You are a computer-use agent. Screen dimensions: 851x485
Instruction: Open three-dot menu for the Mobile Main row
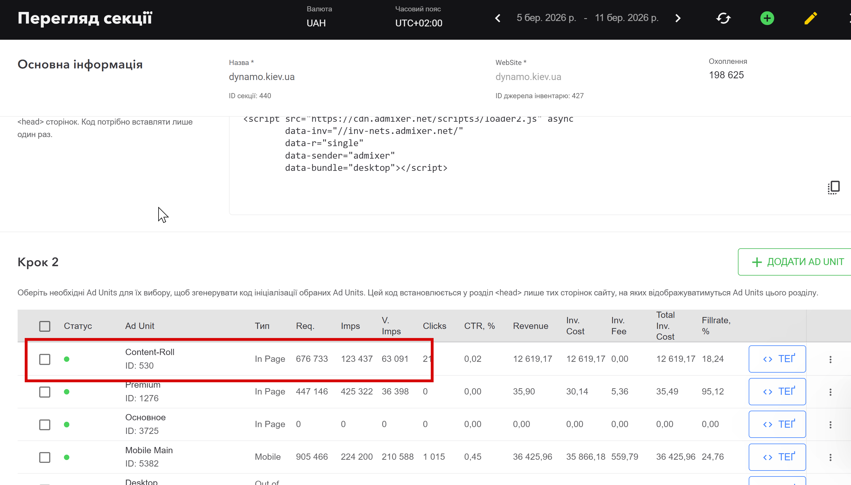830,457
